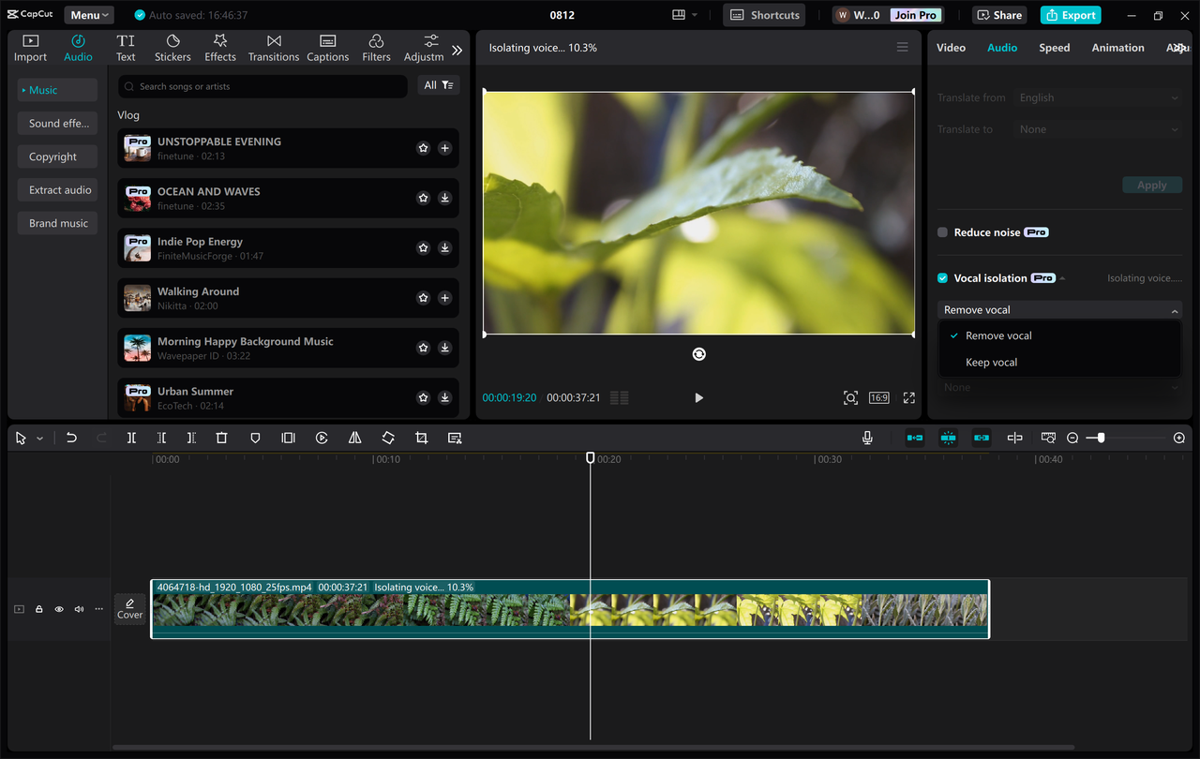Click the Export button
Screen dimensions: 1200x759
(x=1070, y=15)
